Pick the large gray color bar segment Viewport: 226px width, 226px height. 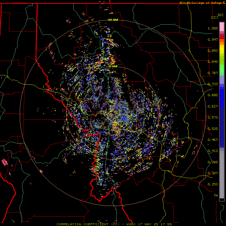pyautogui.click(x=222, y=175)
